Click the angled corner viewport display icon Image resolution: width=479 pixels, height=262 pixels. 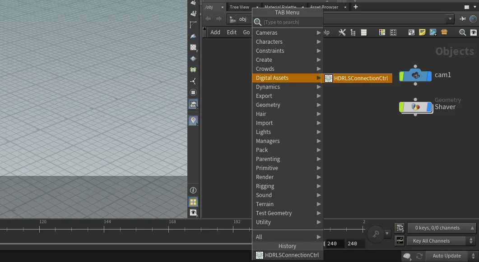click(193, 25)
